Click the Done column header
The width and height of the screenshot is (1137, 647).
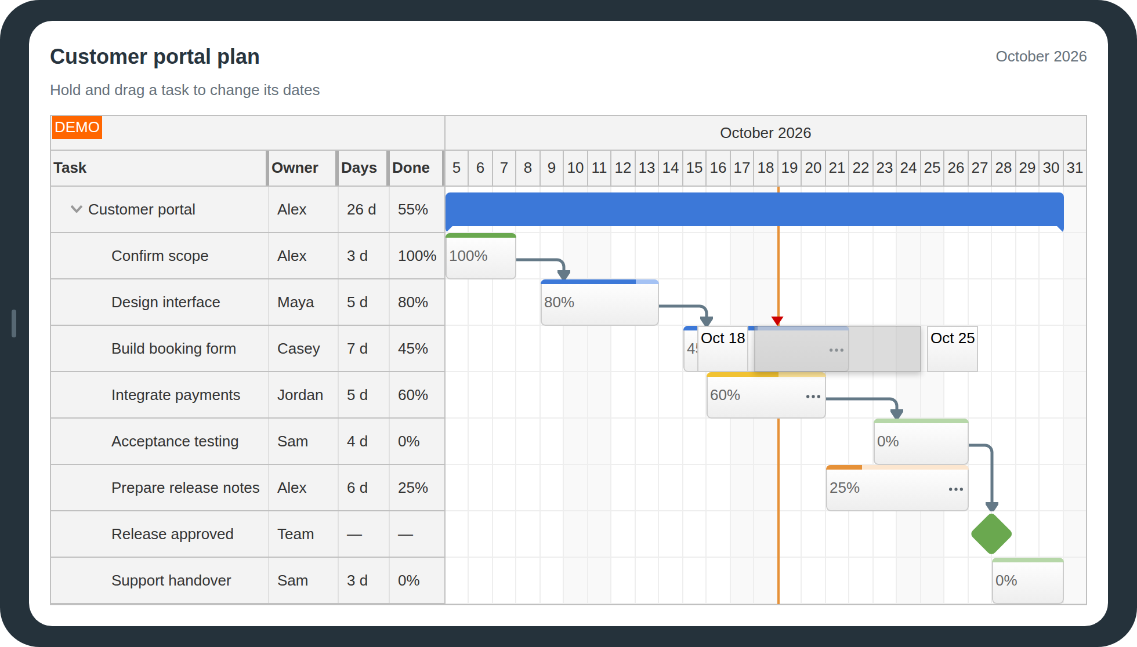point(417,168)
